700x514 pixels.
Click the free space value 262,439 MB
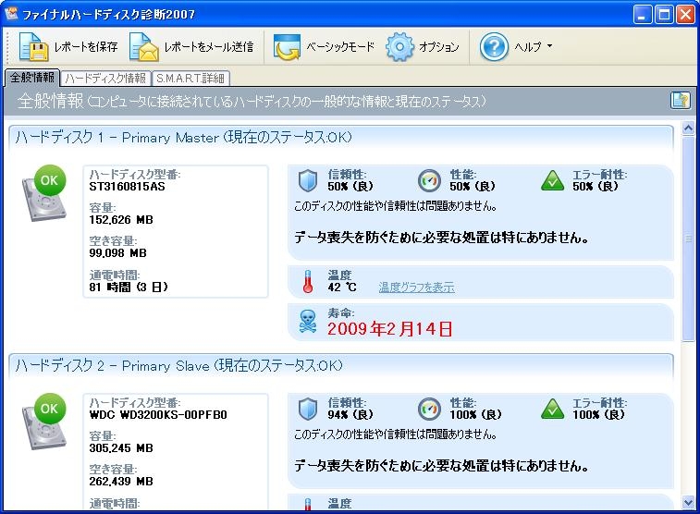click(x=121, y=482)
